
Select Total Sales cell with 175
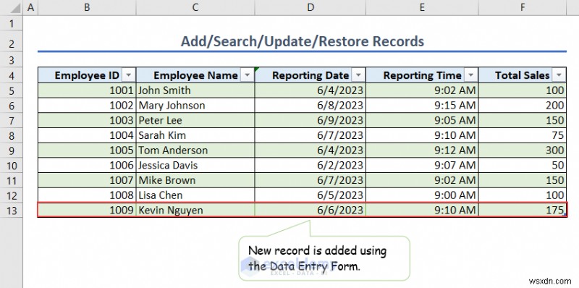pyautogui.click(x=523, y=211)
